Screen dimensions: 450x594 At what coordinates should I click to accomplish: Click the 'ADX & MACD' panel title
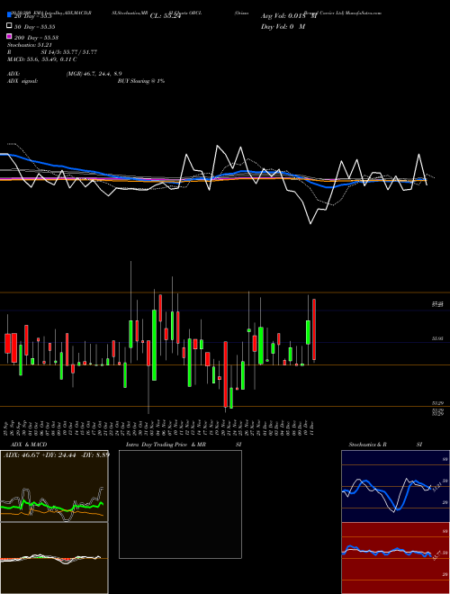[29, 445]
